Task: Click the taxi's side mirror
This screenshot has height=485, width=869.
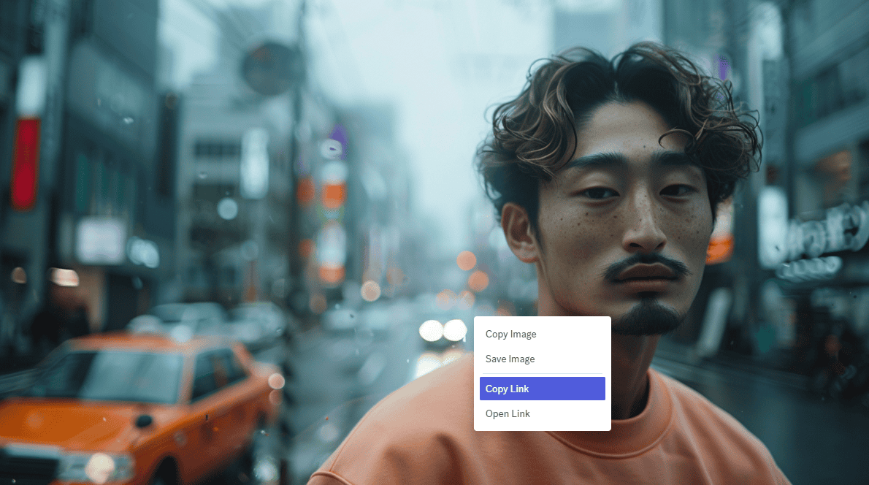Action: (x=144, y=421)
